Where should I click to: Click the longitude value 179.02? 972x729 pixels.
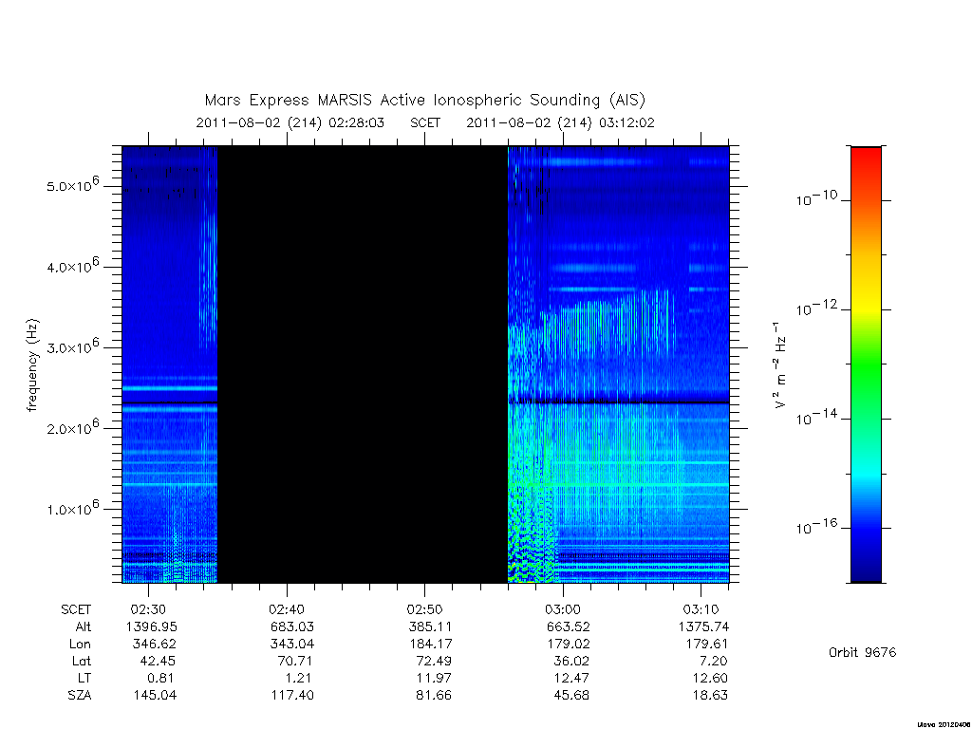568,645
